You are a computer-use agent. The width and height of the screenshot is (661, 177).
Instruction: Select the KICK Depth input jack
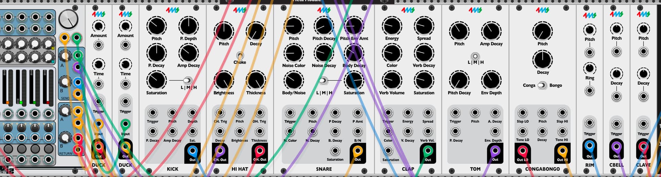click(192, 113)
